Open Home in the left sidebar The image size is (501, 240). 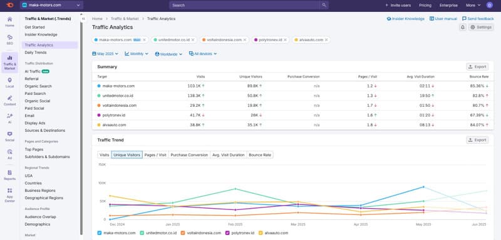point(9,22)
